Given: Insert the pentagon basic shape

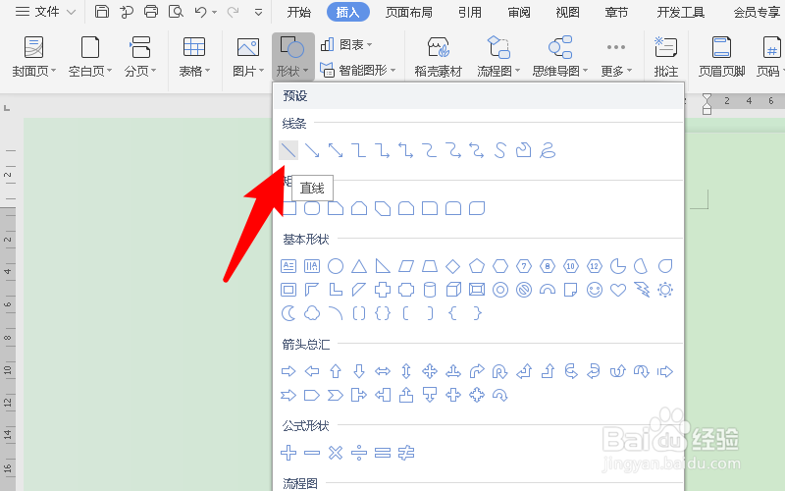Looking at the screenshot, I should (477, 266).
